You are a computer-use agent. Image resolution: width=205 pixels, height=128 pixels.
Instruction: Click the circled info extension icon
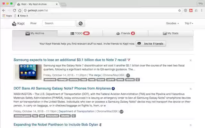pyautogui.click(x=185, y=11)
